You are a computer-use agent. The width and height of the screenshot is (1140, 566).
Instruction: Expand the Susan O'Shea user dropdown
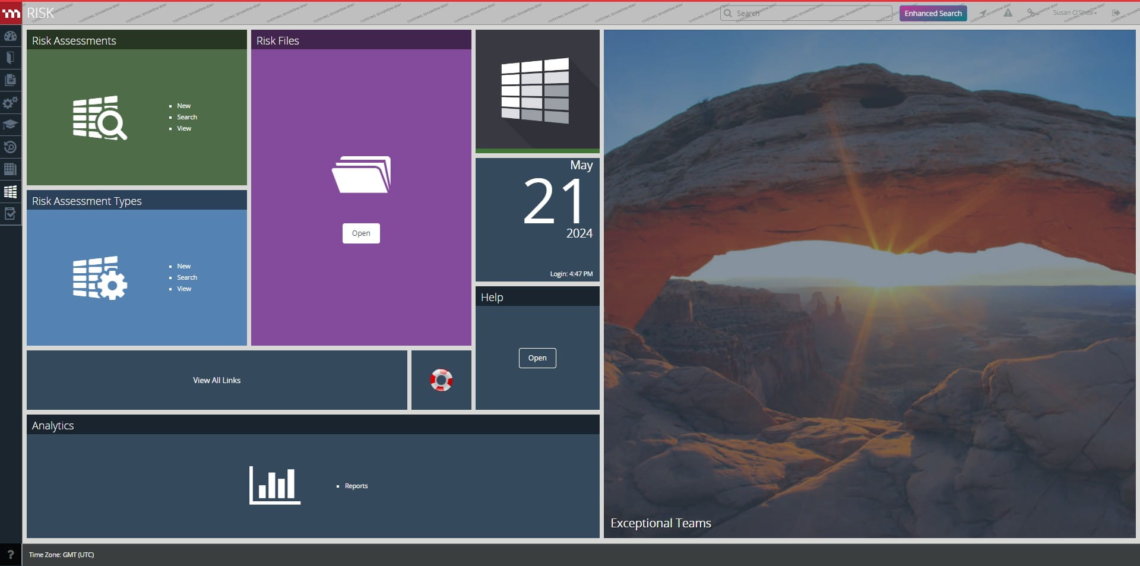coord(1074,13)
